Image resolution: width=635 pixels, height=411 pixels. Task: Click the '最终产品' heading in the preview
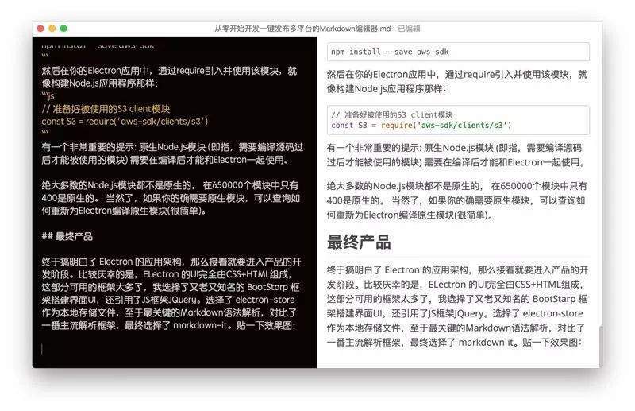359,242
